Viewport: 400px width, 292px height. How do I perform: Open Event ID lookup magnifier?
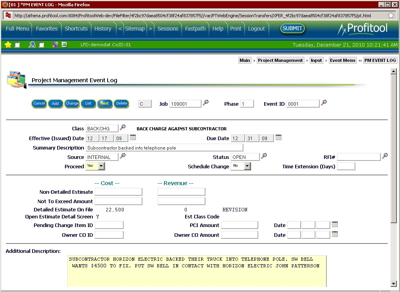click(x=324, y=103)
